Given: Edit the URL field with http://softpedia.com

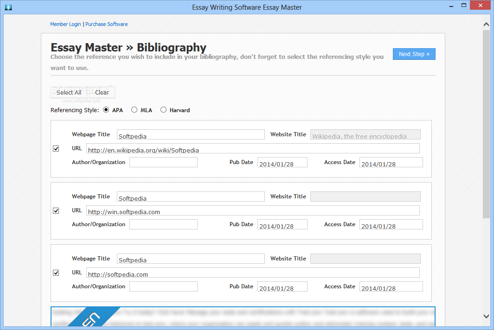Looking at the screenshot, I should click(253, 273).
